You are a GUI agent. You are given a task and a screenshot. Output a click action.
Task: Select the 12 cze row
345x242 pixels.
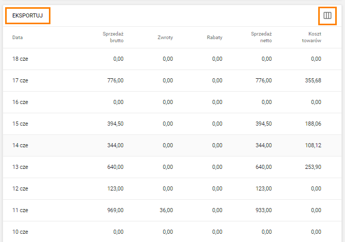pos(21,189)
